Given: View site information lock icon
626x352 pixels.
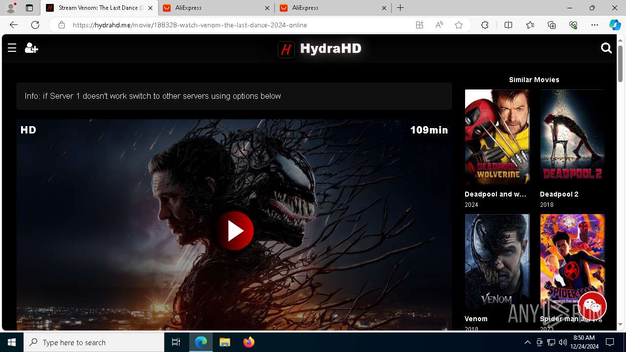Looking at the screenshot, I should pyautogui.click(x=62, y=25).
